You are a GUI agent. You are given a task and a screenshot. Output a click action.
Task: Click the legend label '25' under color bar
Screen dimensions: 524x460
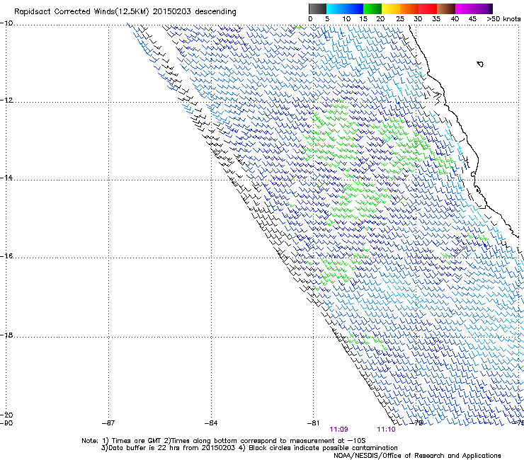click(400, 19)
